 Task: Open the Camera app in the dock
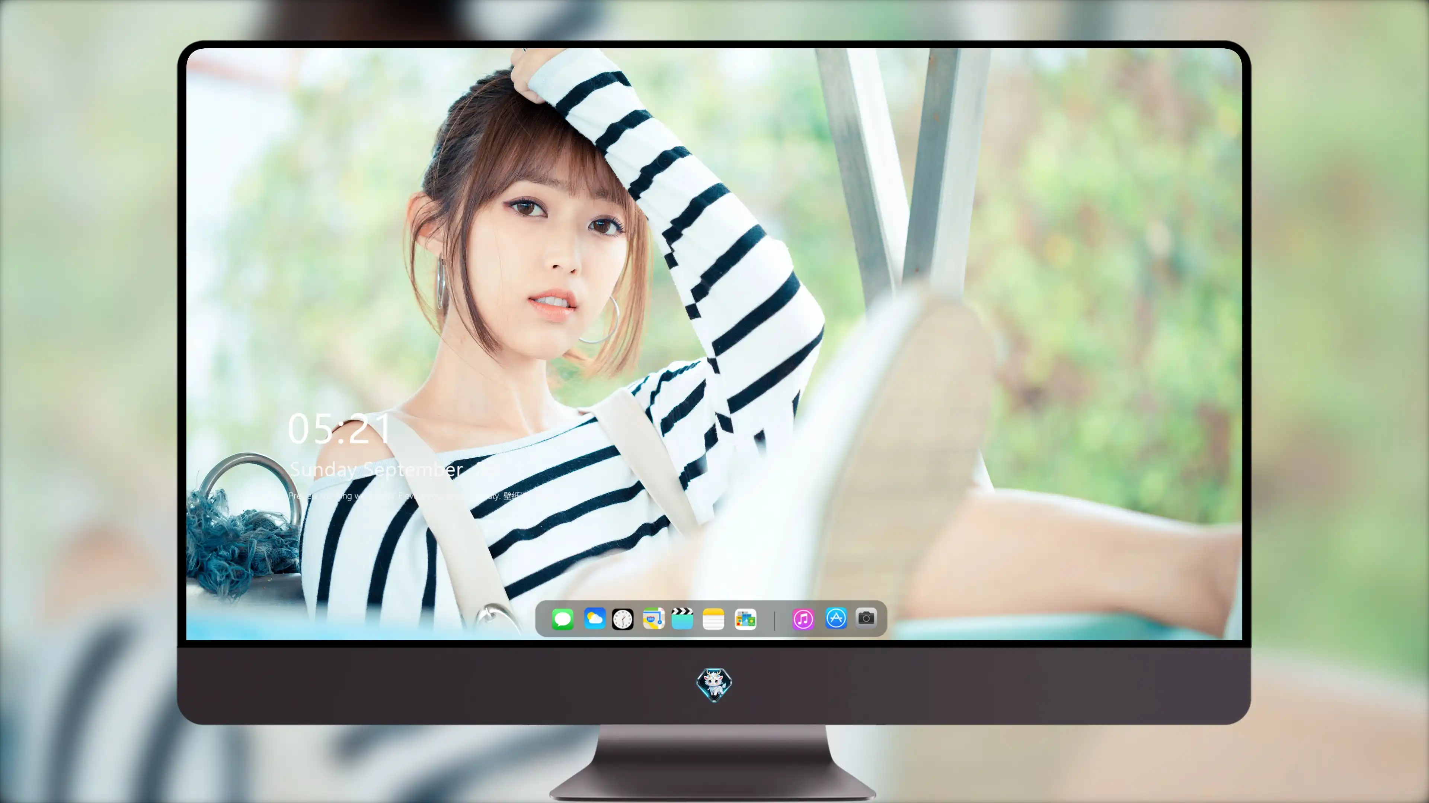[866, 617]
